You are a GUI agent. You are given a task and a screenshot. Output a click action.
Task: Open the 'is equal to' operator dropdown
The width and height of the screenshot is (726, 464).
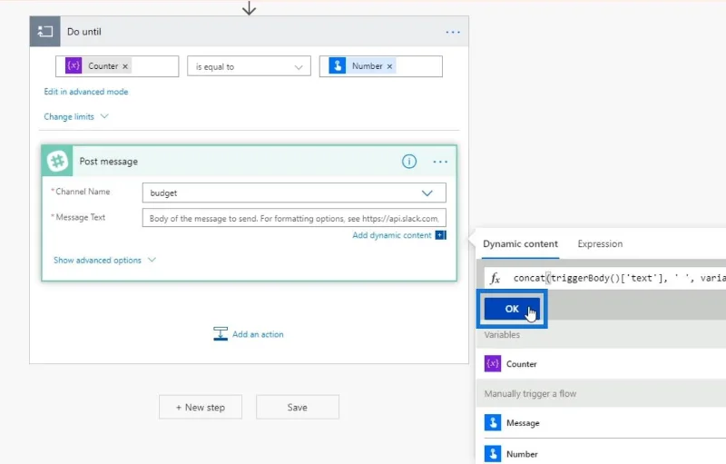pyautogui.click(x=249, y=66)
